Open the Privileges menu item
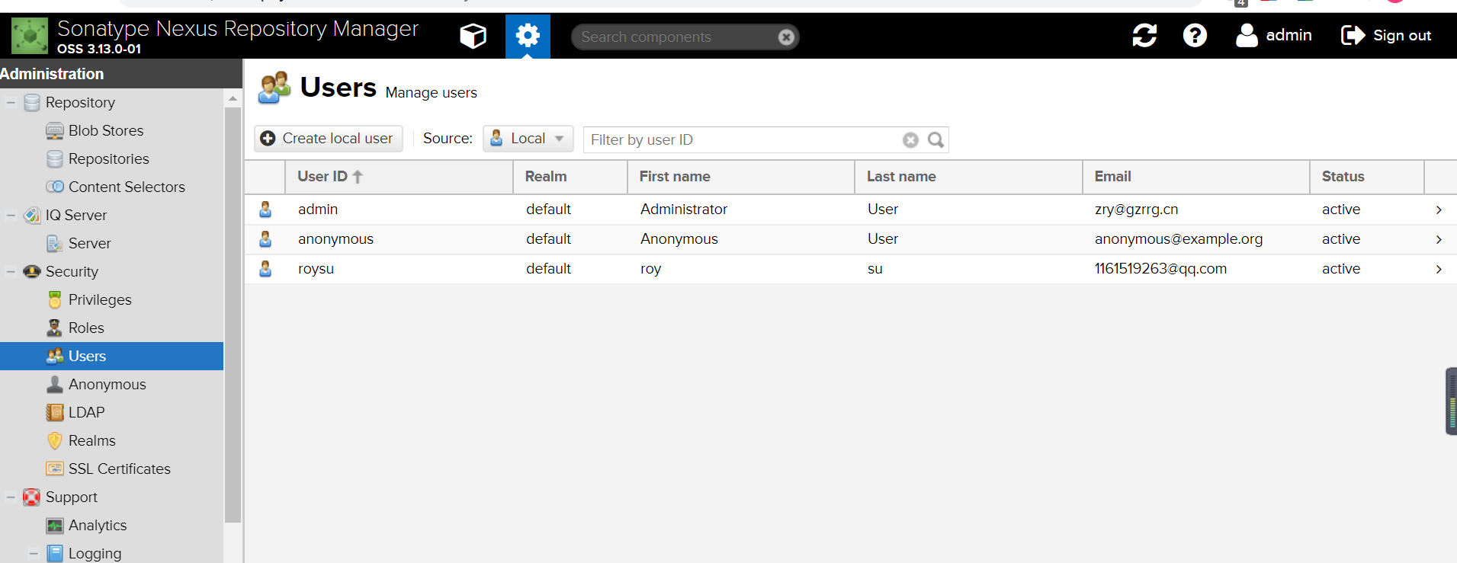Viewport: 1457px width, 563px height. coord(99,299)
